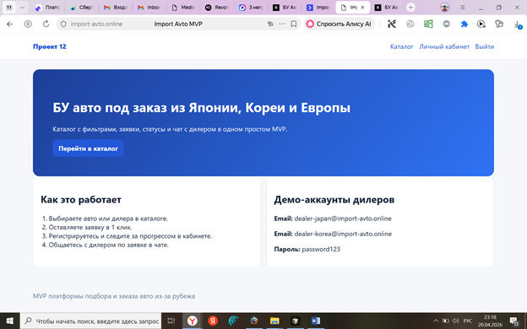Screen dimensions: 527x329
Task: Switch to the Impor tab with blue icon
Action: (318, 8)
